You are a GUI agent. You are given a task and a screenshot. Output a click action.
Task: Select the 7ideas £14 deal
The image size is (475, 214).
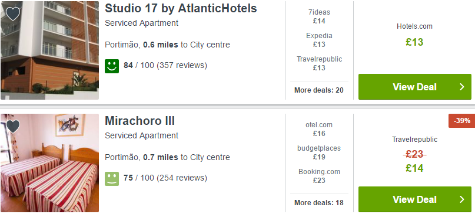pos(319,16)
